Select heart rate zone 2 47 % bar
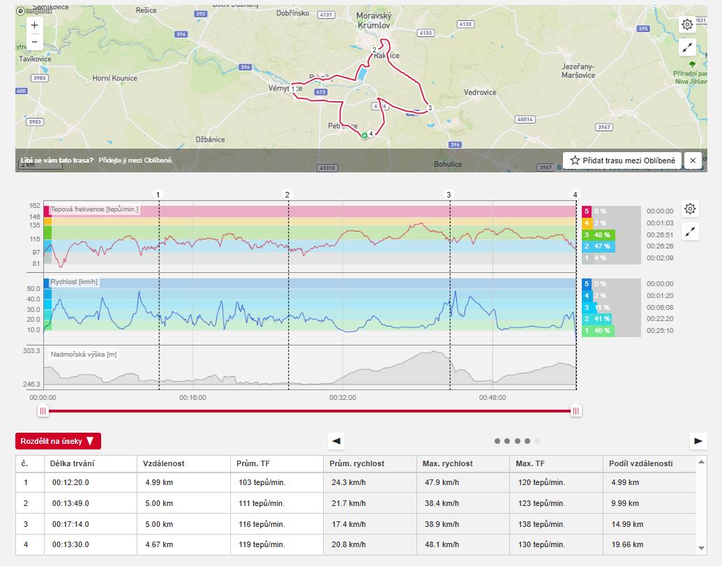 599,246
